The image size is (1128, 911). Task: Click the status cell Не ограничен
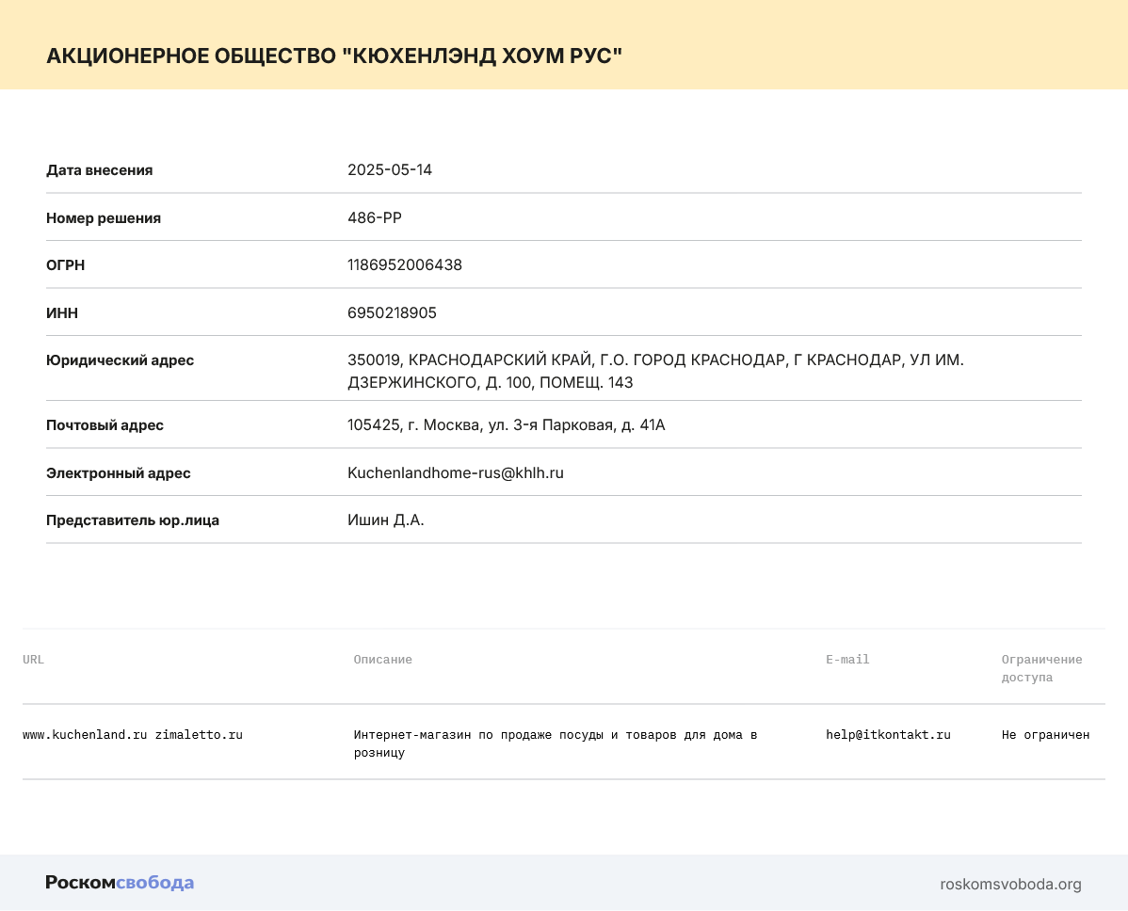pos(1046,735)
